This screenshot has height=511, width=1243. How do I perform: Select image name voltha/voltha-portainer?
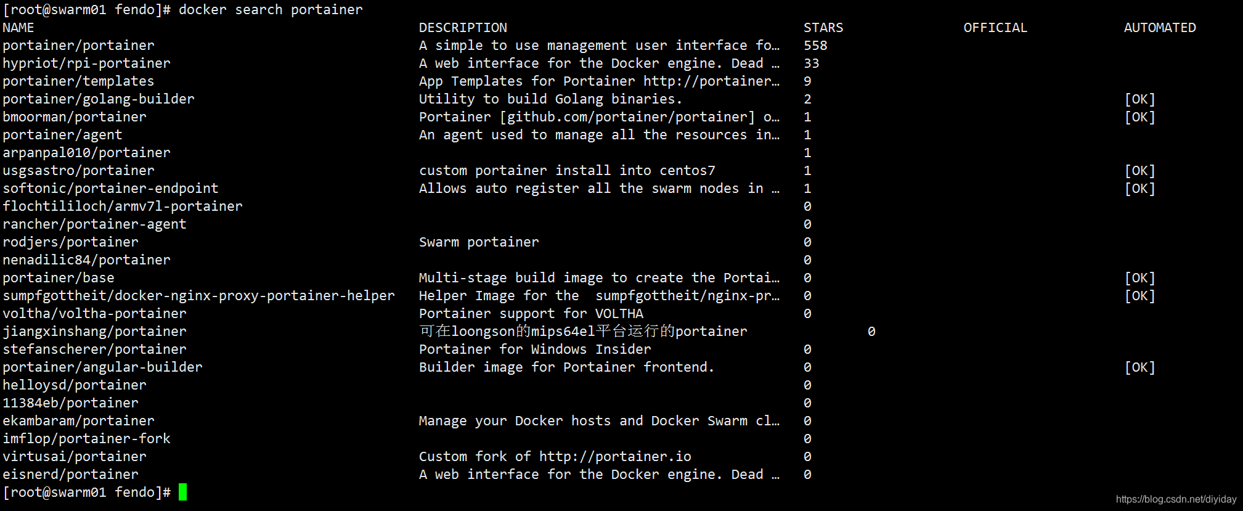pyautogui.click(x=94, y=314)
